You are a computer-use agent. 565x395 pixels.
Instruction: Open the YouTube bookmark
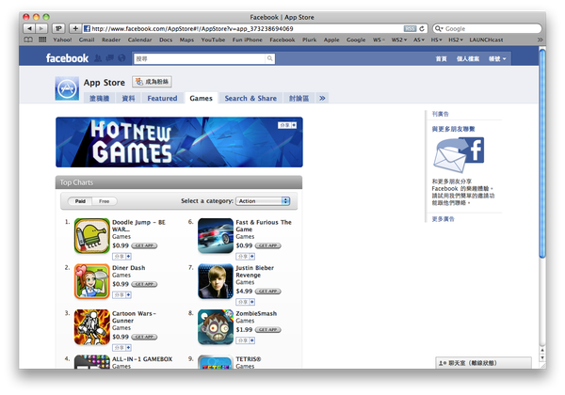(213, 39)
